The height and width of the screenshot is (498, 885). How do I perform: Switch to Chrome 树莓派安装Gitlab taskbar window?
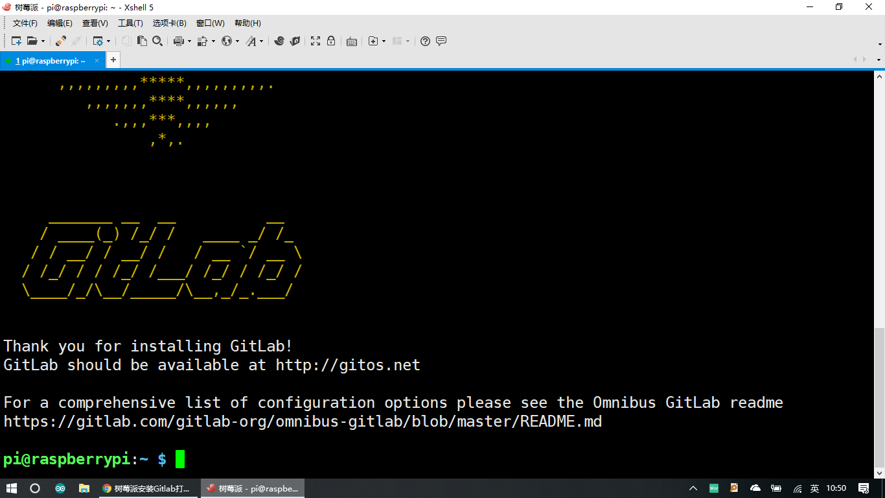tap(148, 488)
